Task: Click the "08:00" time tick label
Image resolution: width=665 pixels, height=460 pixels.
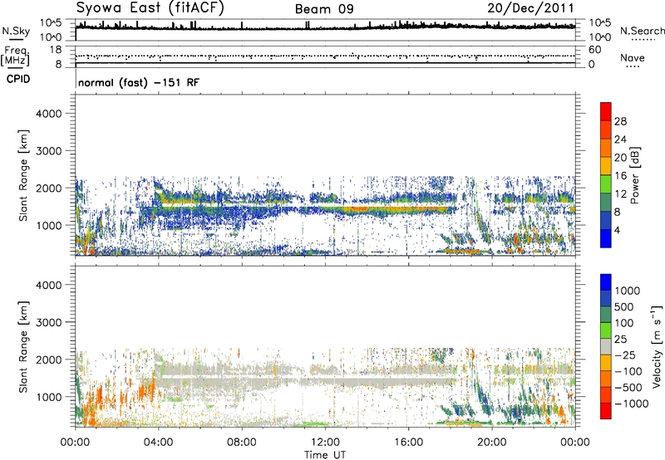Action: [x=242, y=443]
